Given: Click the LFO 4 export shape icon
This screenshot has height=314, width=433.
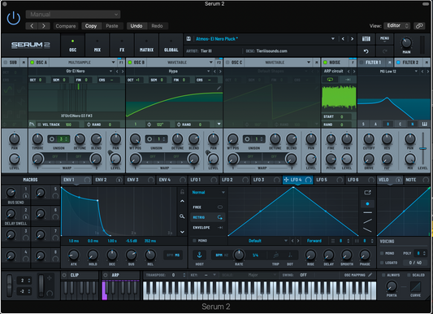Looking at the screenshot, I should click(x=367, y=192).
